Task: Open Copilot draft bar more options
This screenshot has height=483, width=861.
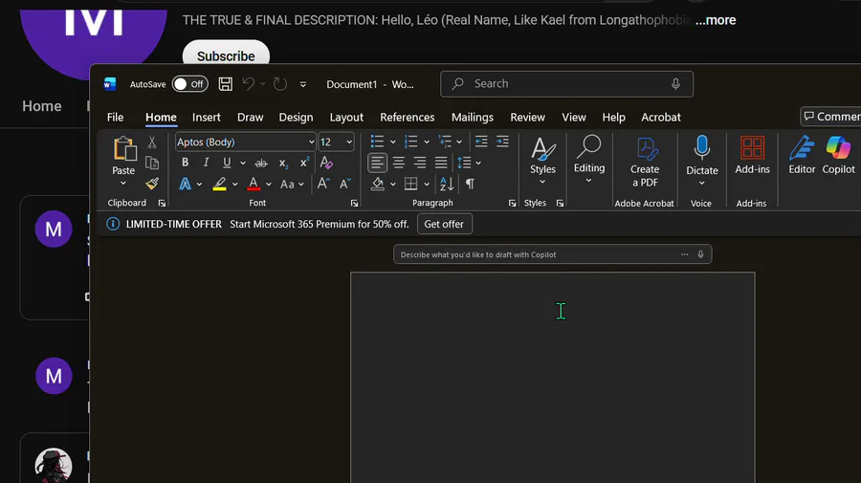Action: click(685, 254)
